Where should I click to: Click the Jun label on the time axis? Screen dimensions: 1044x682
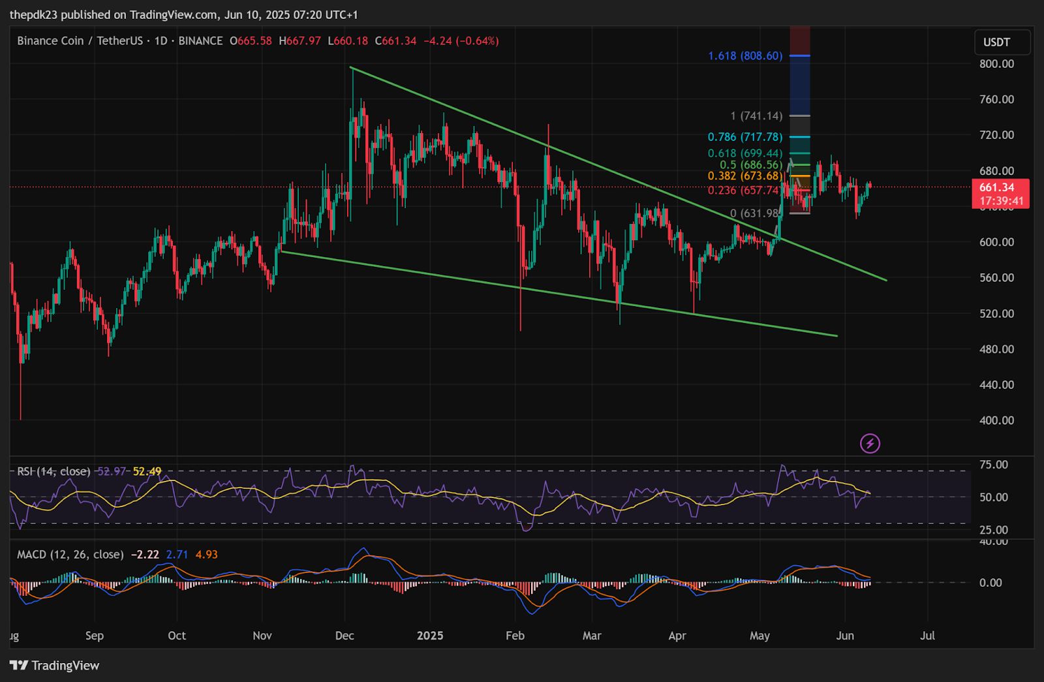[845, 636]
